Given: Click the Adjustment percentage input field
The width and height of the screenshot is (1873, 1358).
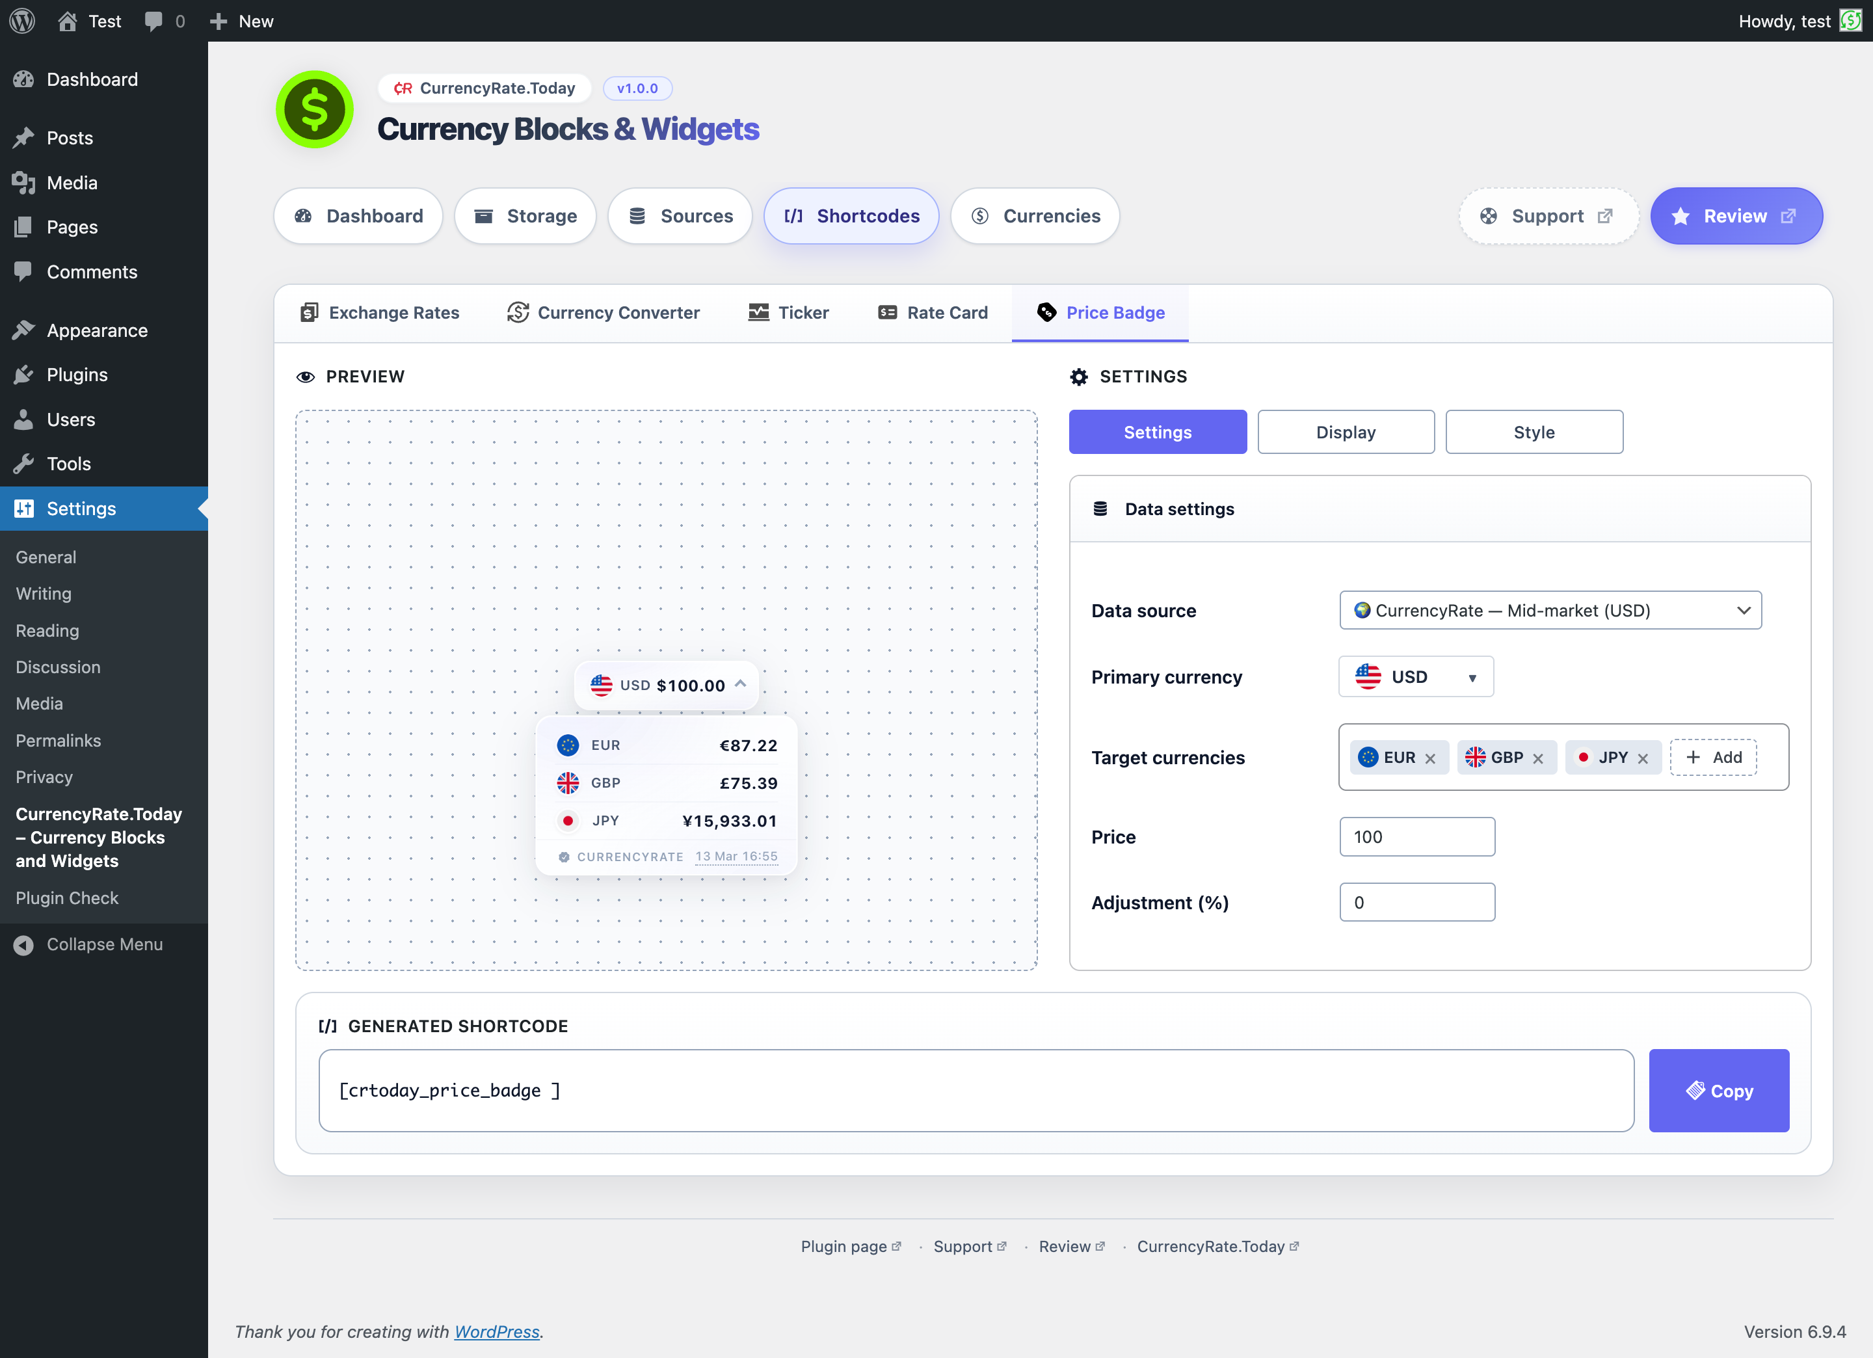Looking at the screenshot, I should click(1416, 902).
